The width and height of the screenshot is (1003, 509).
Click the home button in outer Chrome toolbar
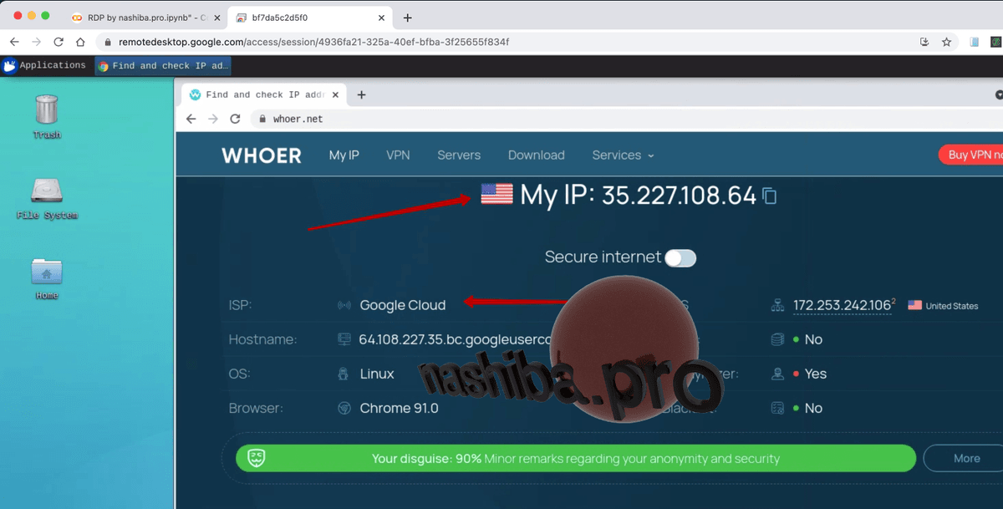click(80, 42)
